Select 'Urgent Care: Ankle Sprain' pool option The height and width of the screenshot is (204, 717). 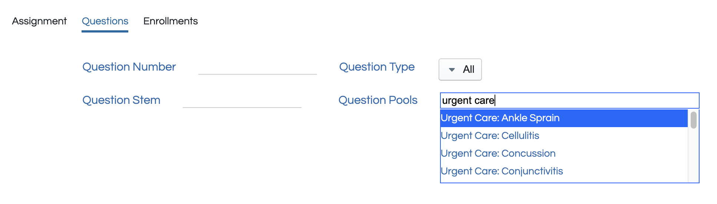tap(500, 118)
